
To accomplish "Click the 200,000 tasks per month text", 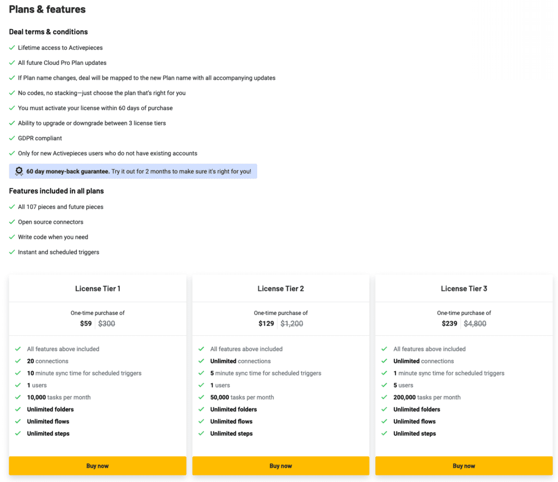I will (427, 397).
